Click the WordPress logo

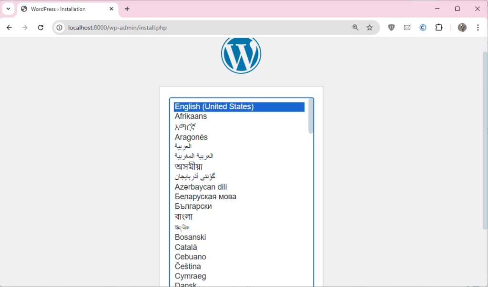(241, 54)
